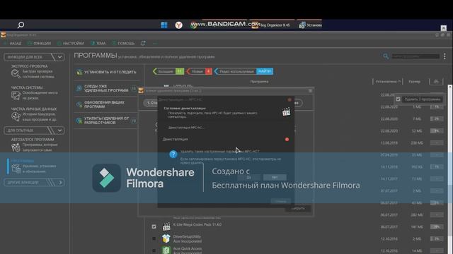Check the Acer Quick Access checkbox

tap(154, 250)
